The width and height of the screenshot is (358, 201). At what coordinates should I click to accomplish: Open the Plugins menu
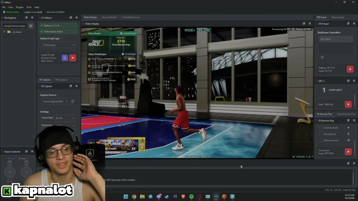point(20,7)
